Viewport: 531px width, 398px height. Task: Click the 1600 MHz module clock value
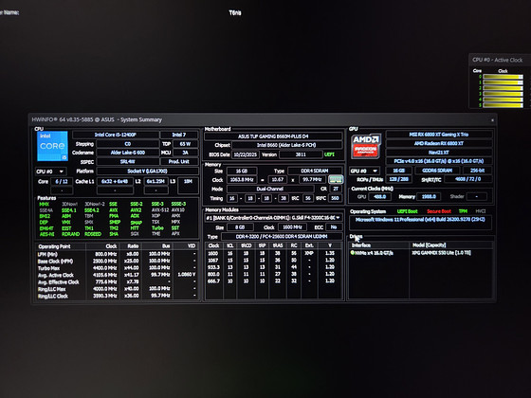(292, 227)
